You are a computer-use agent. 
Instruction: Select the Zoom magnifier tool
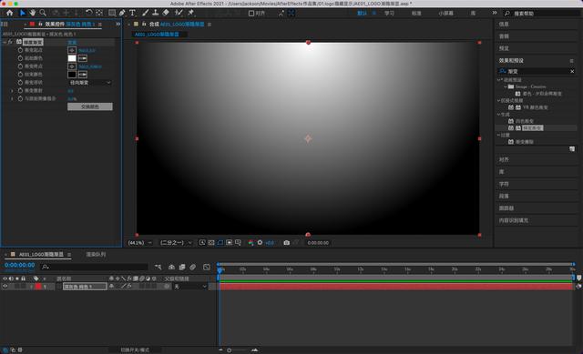point(43,13)
